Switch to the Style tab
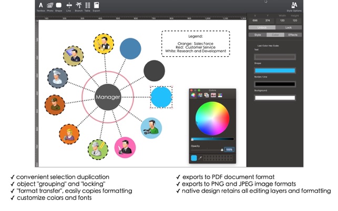Screen dimensions: 338x211 click(x=258, y=35)
